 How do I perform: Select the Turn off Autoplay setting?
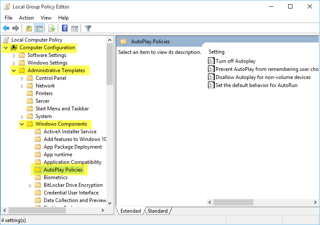click(x=235, y=61)
